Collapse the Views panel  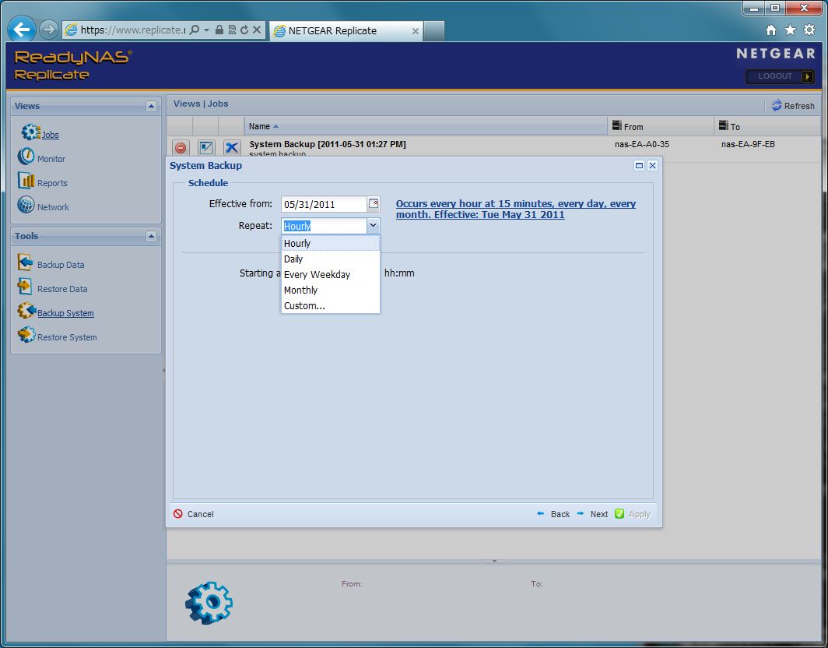(151, 106)
